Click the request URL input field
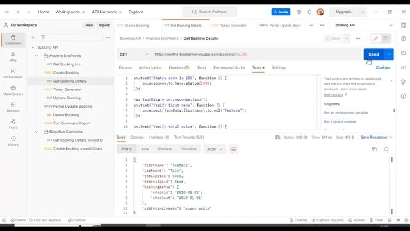The height and width of the screenshot is (231, 410). point(256,55)
